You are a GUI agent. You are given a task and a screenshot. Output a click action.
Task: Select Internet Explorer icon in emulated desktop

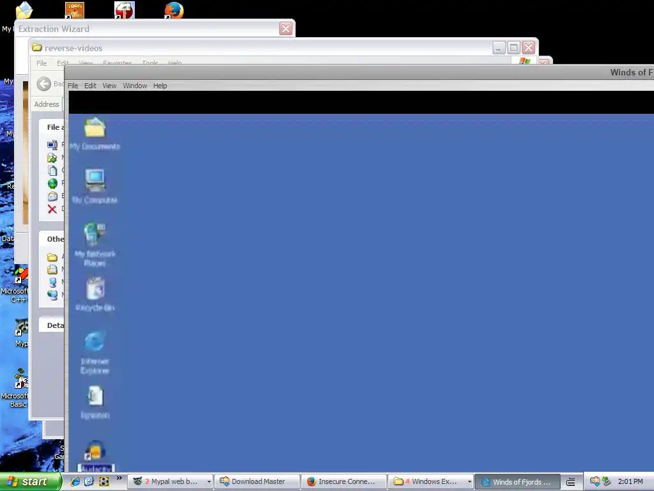point(95,352)
